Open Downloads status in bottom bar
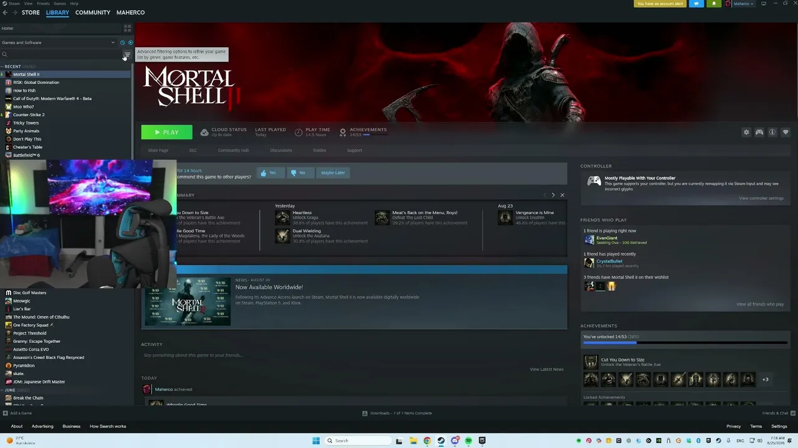 (x=397, y=413)
